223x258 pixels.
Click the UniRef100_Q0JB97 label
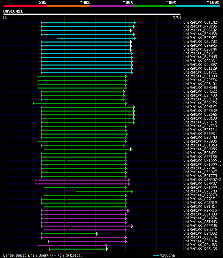[200, 64]
